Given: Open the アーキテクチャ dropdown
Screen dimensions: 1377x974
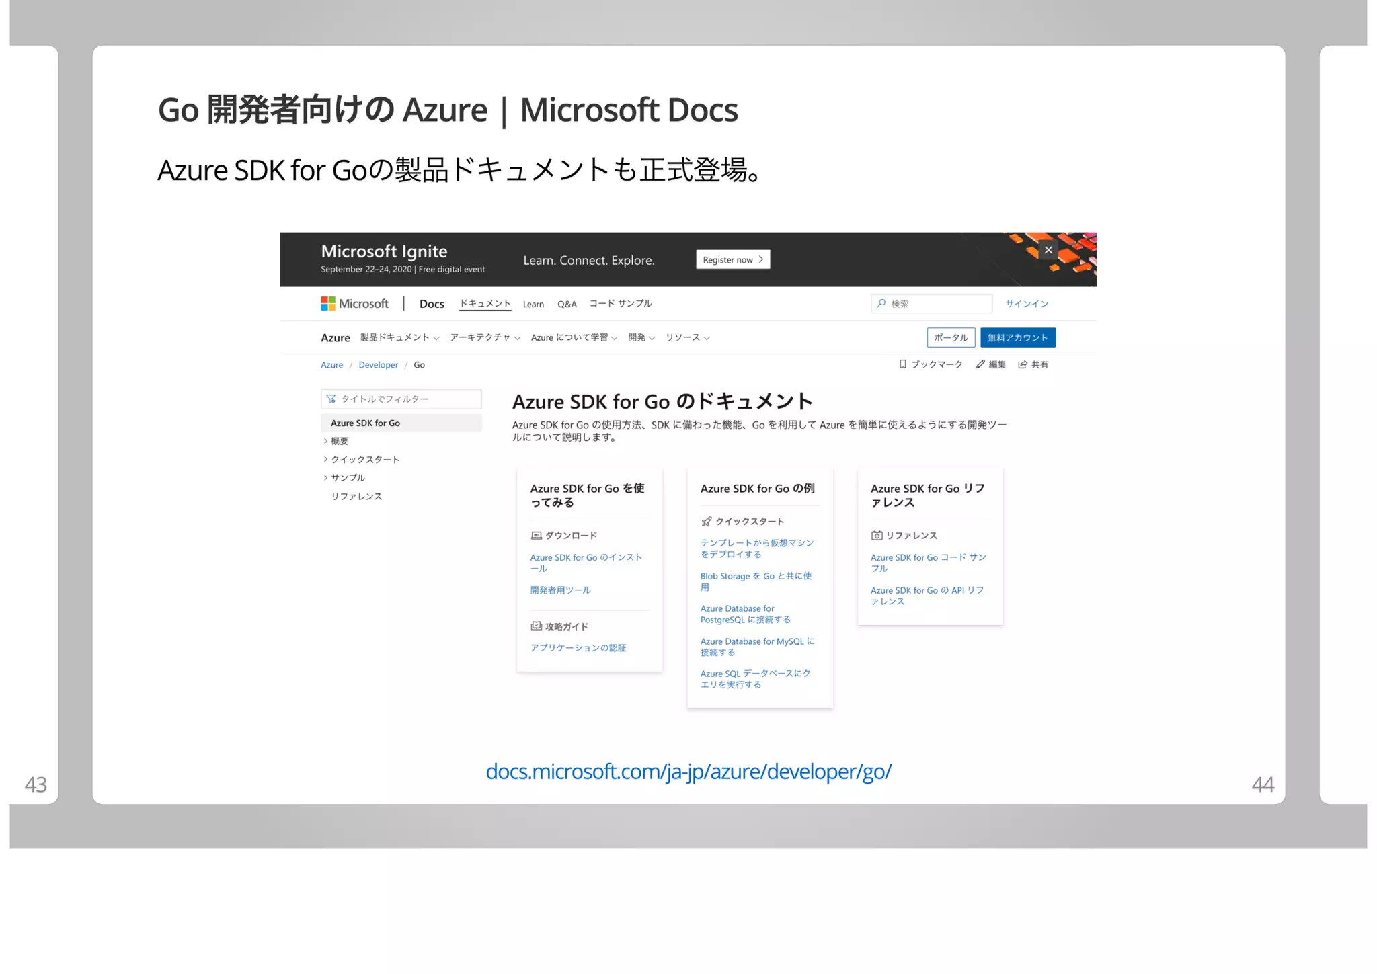Looking at the screenshot, I should point(485,337).
